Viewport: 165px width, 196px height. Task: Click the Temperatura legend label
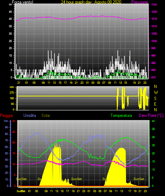(x=121, y=115)
